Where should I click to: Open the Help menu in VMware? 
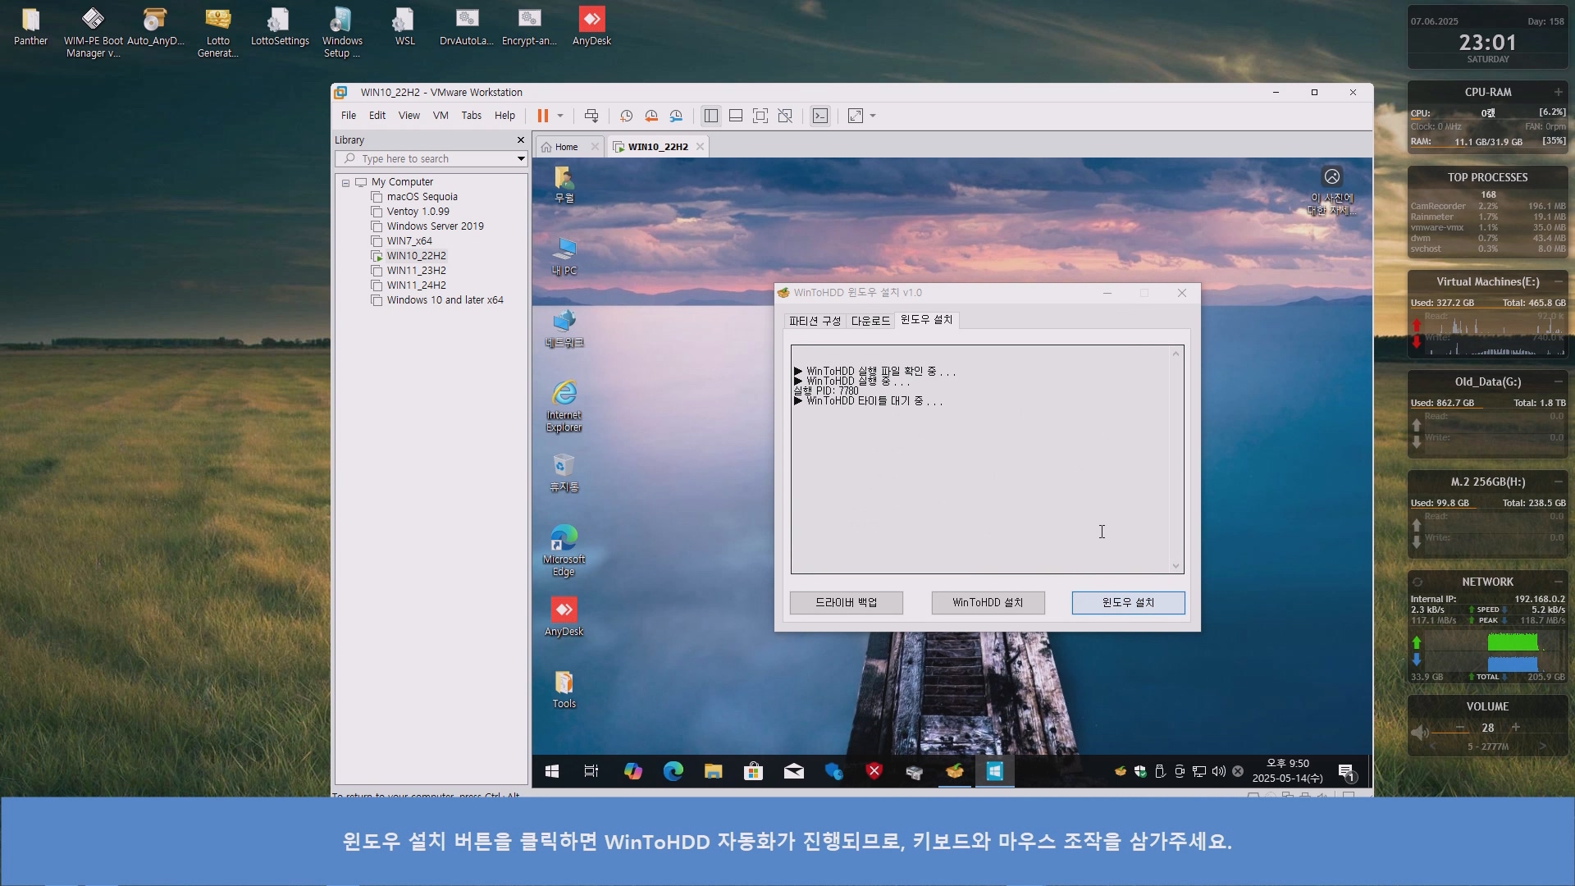505,116
